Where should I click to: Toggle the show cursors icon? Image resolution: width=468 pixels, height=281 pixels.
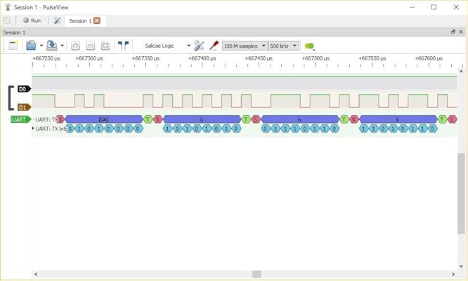(x=124, y=46)
